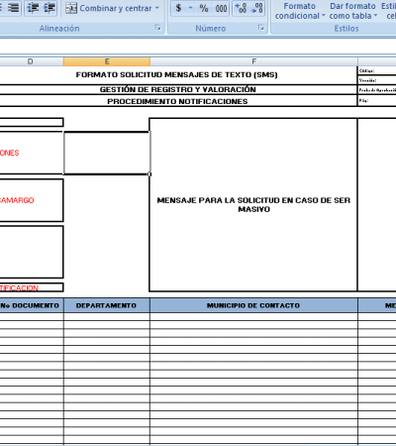
Task: Increase indent using the indent icon
Action: click(x=49, y=7)
